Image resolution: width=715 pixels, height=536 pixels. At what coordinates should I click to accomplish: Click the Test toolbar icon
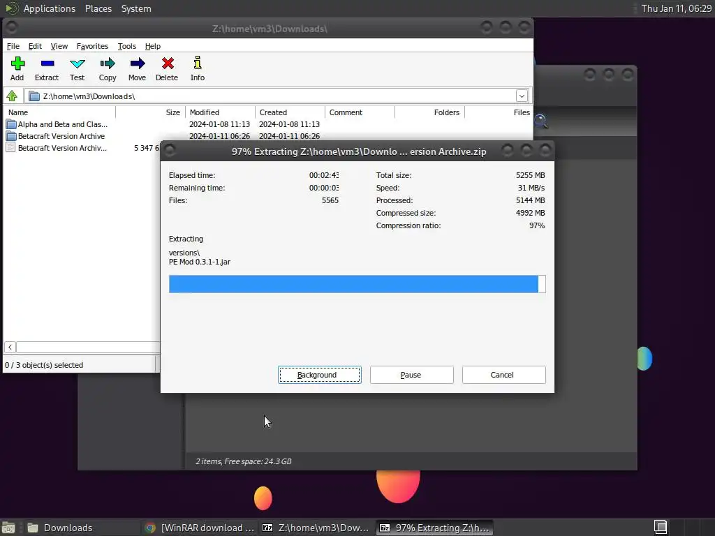point(77,64)
